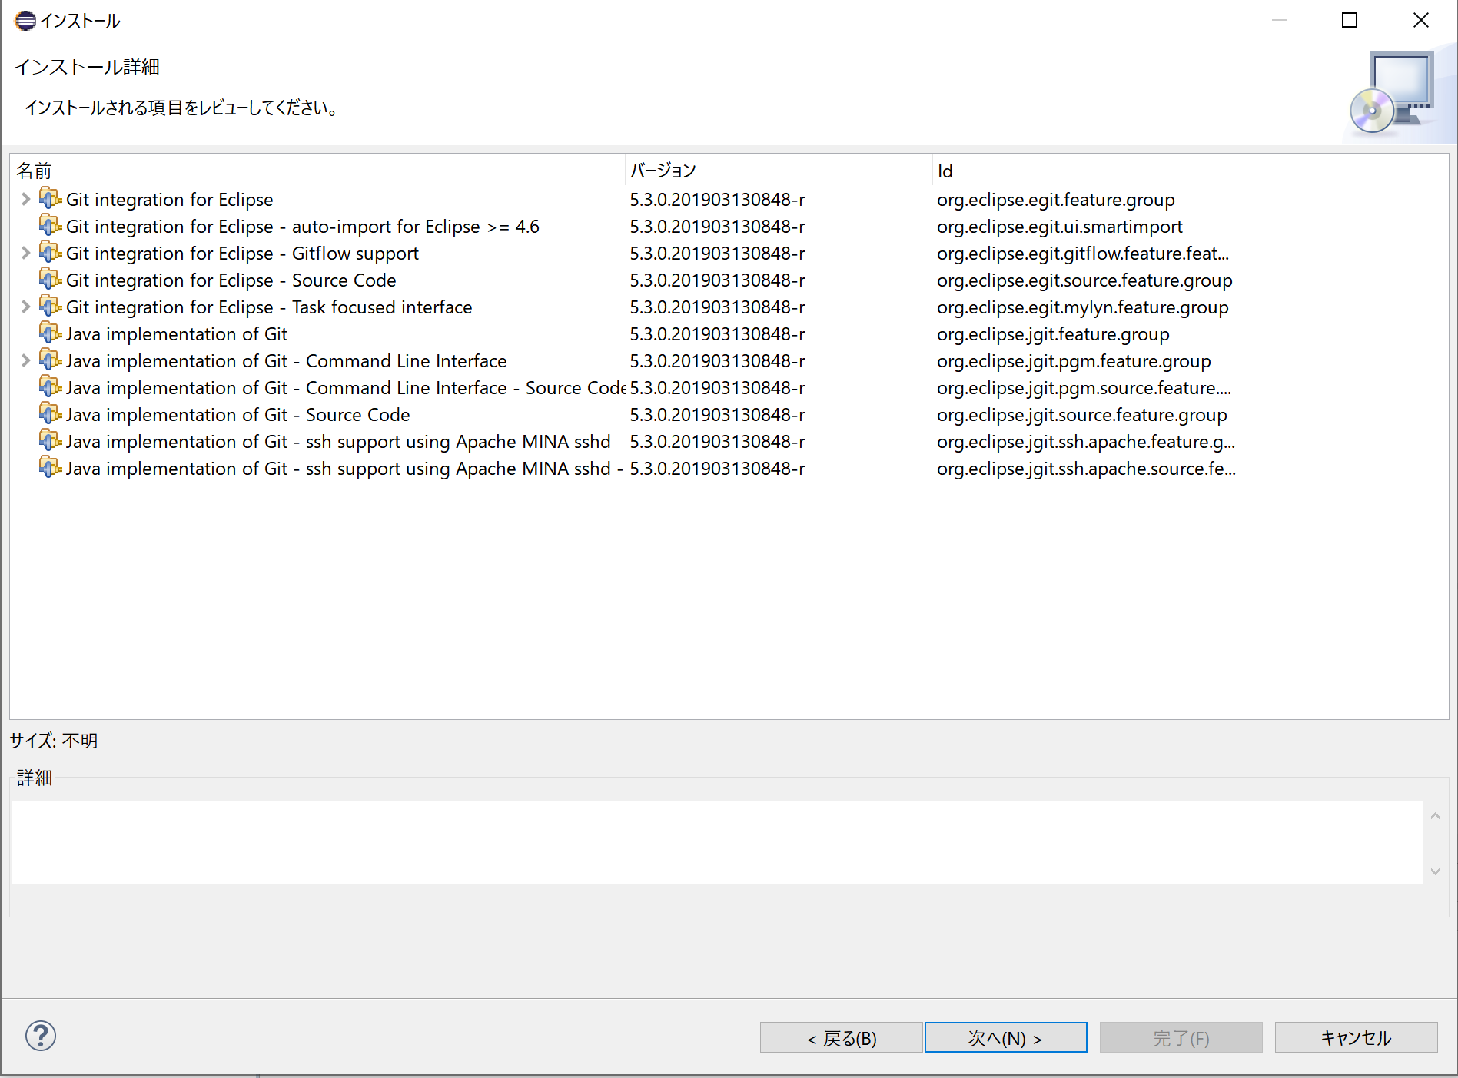Select 'auto-import for Eclipse >= 4.6' row
1458x1078 pixels.
[303, 227]
